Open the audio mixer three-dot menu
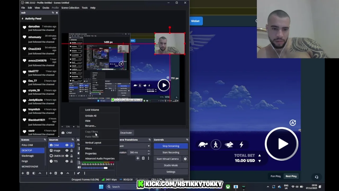The width and height of the screenshot is (339, 191). [x=84, y=173]
